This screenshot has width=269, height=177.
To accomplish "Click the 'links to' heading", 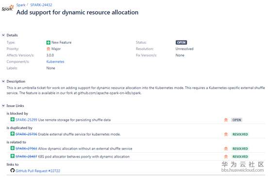I will [x=13, y=165].
